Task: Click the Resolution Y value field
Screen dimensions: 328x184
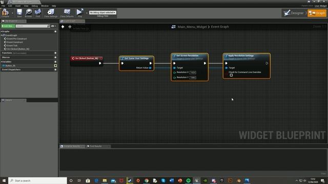Action: [x=193, y=78]
